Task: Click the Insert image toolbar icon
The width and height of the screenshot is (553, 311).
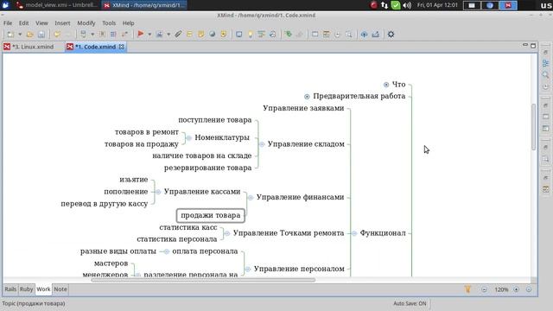Action: coord(159,35)
